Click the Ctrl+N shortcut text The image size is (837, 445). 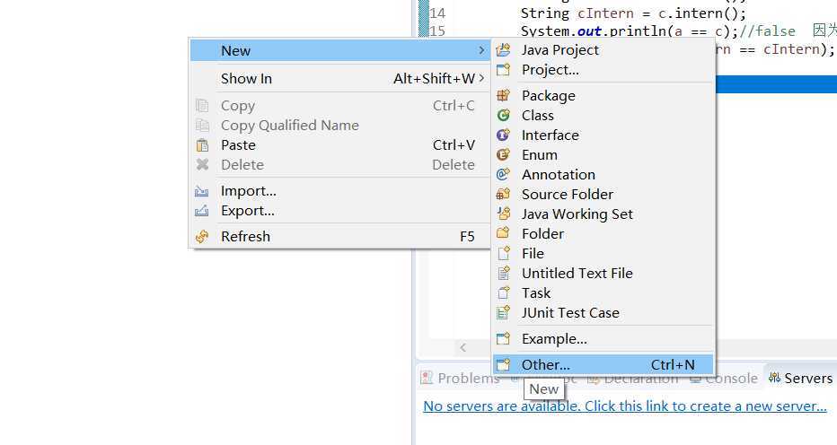673,365
